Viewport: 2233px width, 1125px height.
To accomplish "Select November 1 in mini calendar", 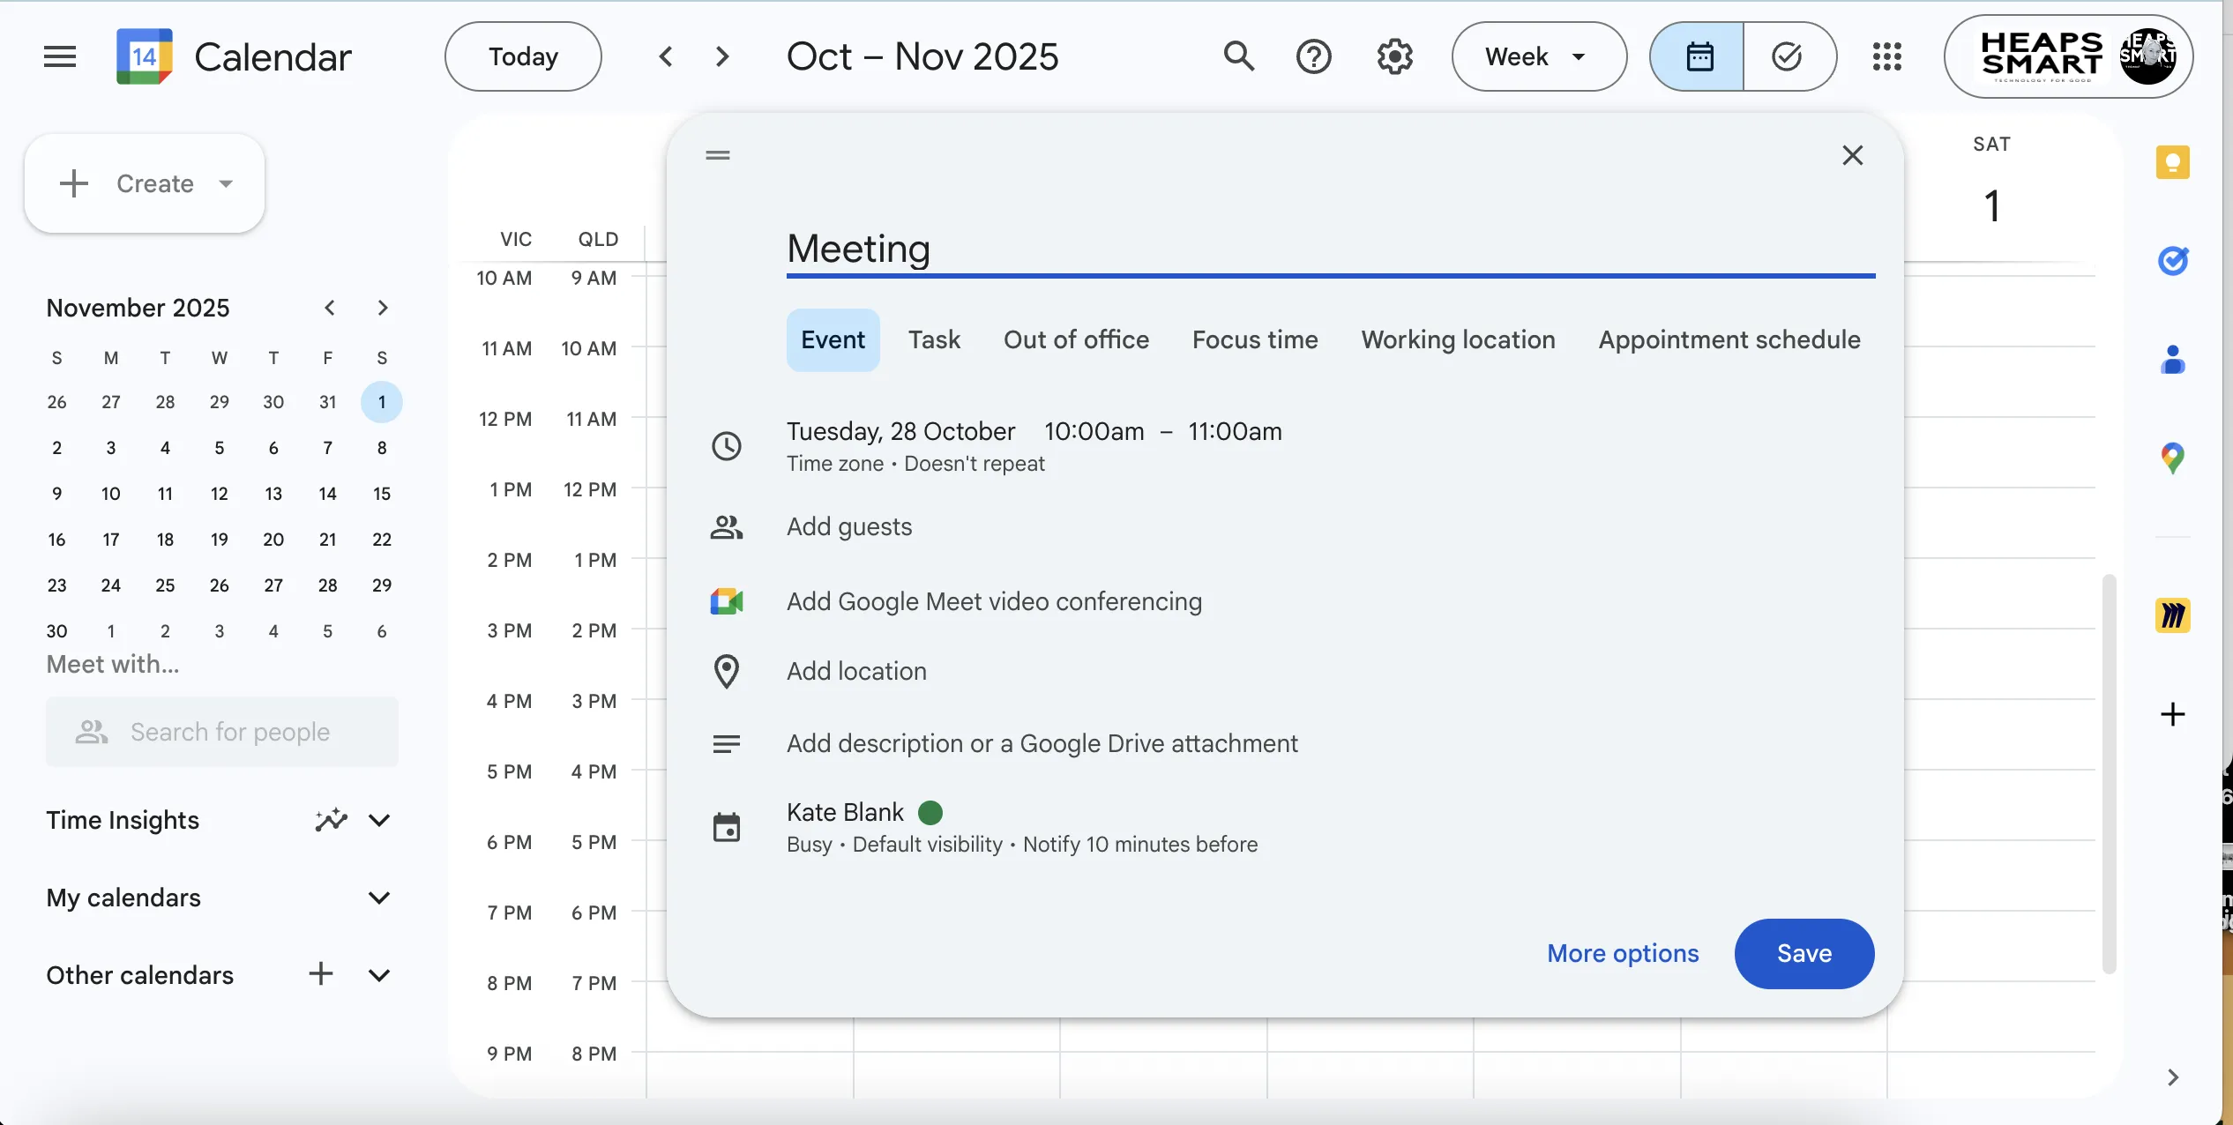I will (382, 402).
